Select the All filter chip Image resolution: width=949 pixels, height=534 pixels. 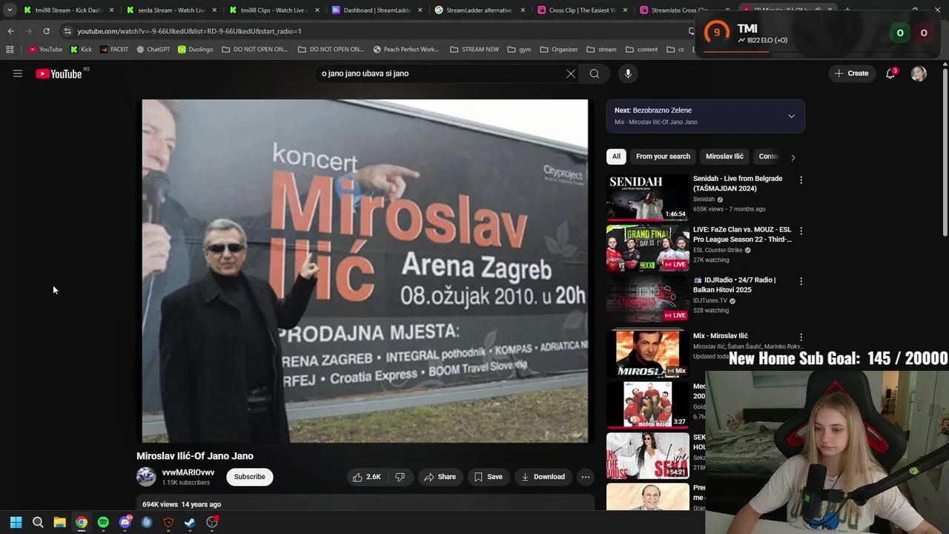[615, 156]
